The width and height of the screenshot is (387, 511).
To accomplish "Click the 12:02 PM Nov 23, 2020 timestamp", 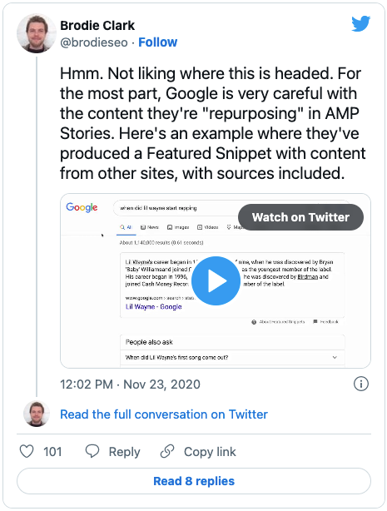I will [x=130, y=384].
